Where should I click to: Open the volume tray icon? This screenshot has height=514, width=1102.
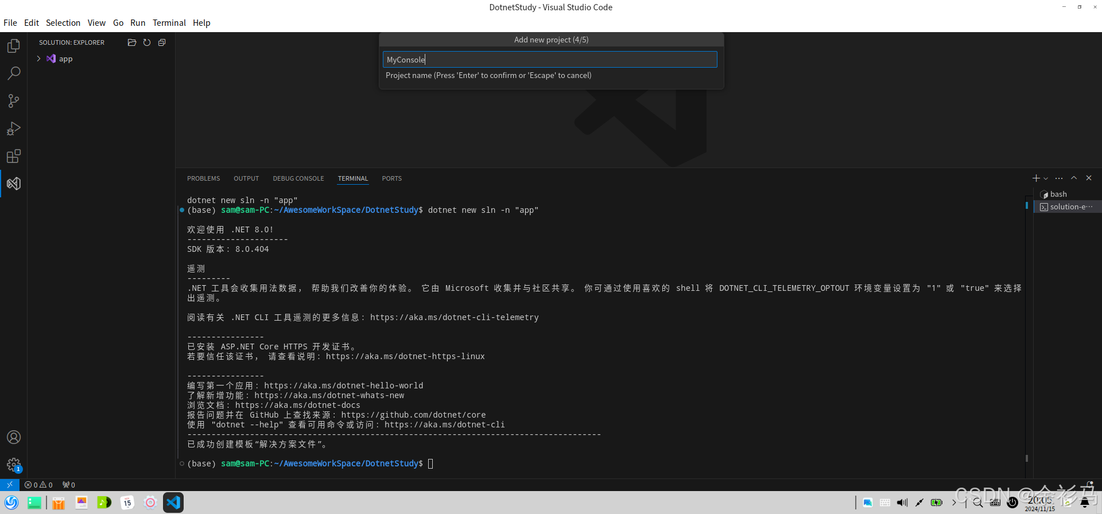(x=902, y=503)
